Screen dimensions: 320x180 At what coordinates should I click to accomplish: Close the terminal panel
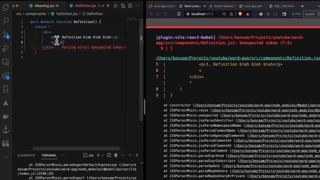pos(137,155)
